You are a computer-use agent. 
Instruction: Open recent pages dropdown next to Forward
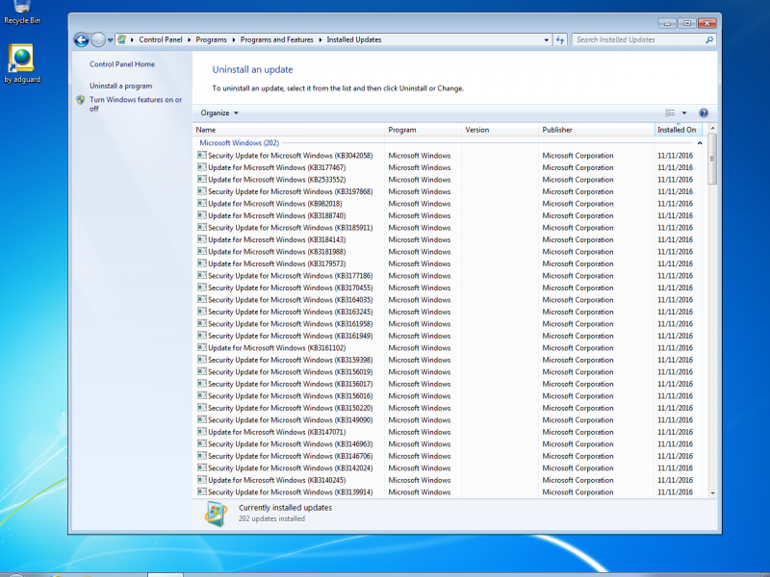110,40
